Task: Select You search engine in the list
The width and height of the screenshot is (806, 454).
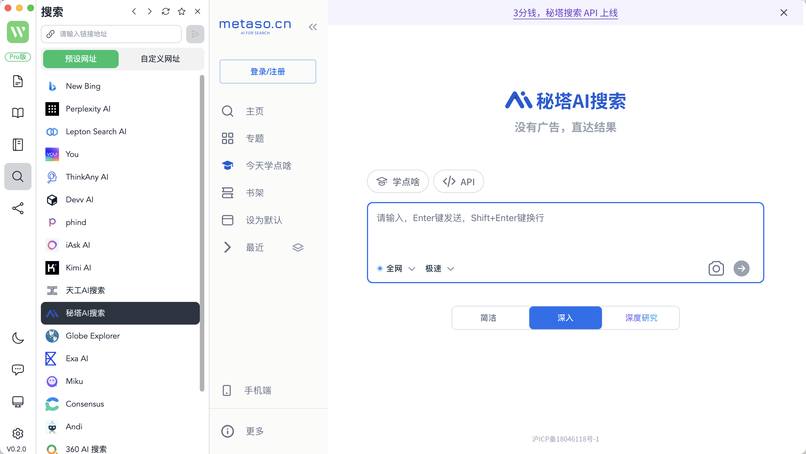Action: point(120,154)
